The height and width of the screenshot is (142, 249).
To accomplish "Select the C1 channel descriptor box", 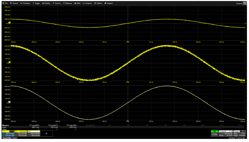I will tap(8, 133).
